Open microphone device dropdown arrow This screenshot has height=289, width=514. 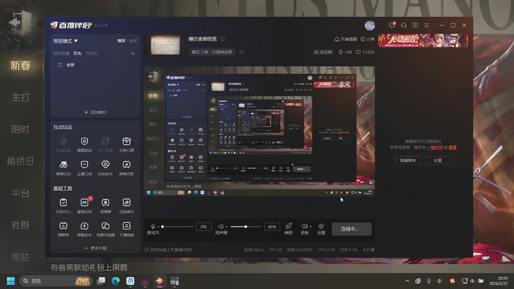pos(158,227)
